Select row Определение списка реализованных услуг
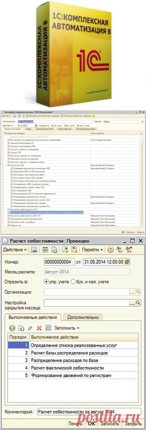146x430 pixels. tap(73, 345)
